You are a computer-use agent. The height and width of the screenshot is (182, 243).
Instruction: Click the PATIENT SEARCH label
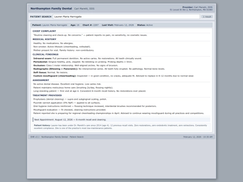tap(41, 17)
